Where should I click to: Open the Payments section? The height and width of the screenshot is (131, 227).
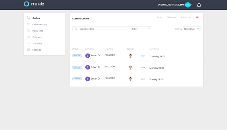click(x=38, y=31)
